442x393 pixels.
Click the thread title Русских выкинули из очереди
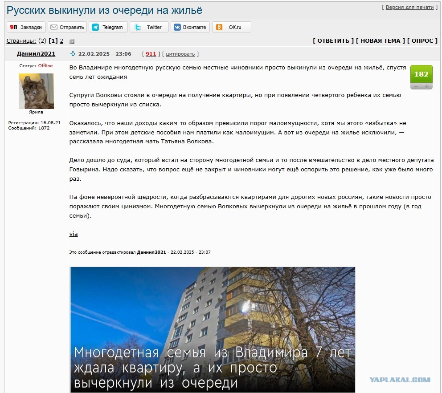104,10
